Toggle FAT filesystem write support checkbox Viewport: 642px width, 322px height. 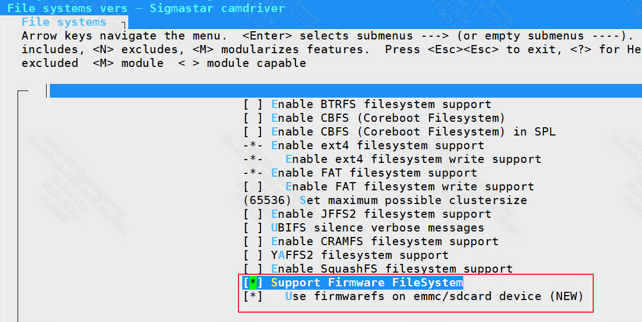click(x=253, y=187)
